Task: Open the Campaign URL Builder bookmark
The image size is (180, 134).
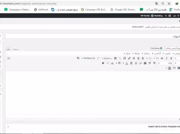Action: point(94,10)
